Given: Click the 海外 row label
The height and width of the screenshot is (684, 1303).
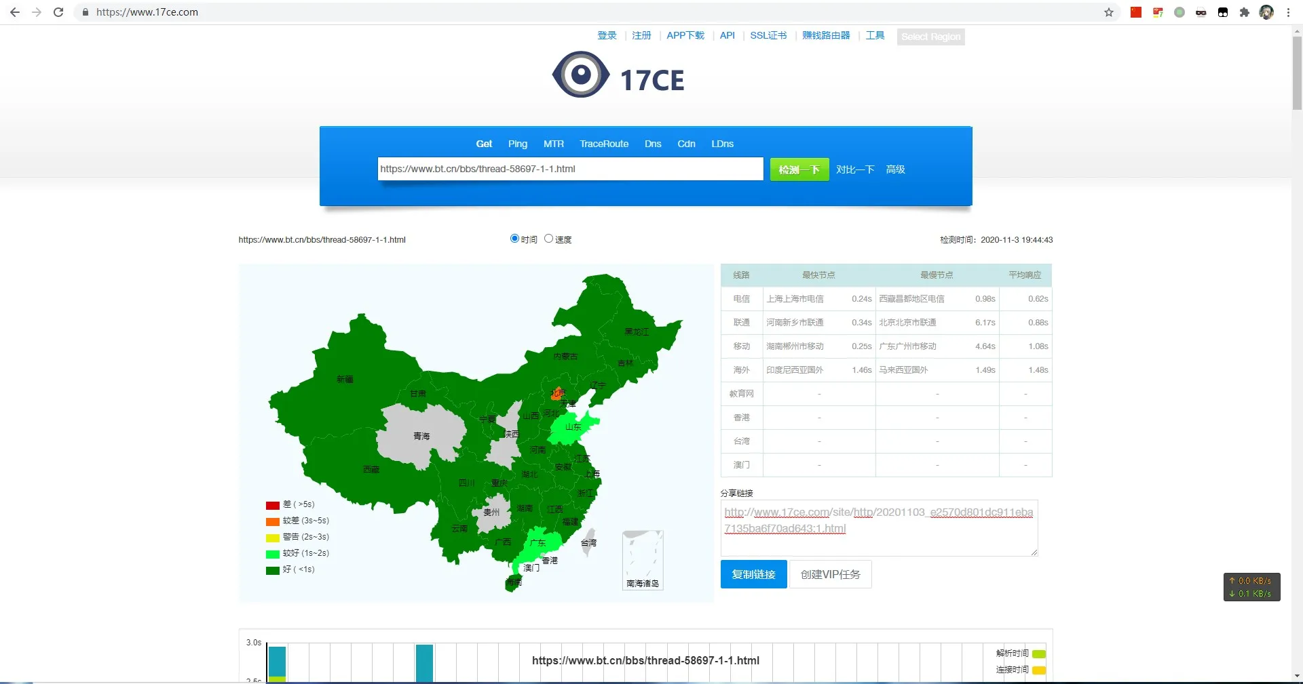Looking at the screenshot, I should pos(742,370).
